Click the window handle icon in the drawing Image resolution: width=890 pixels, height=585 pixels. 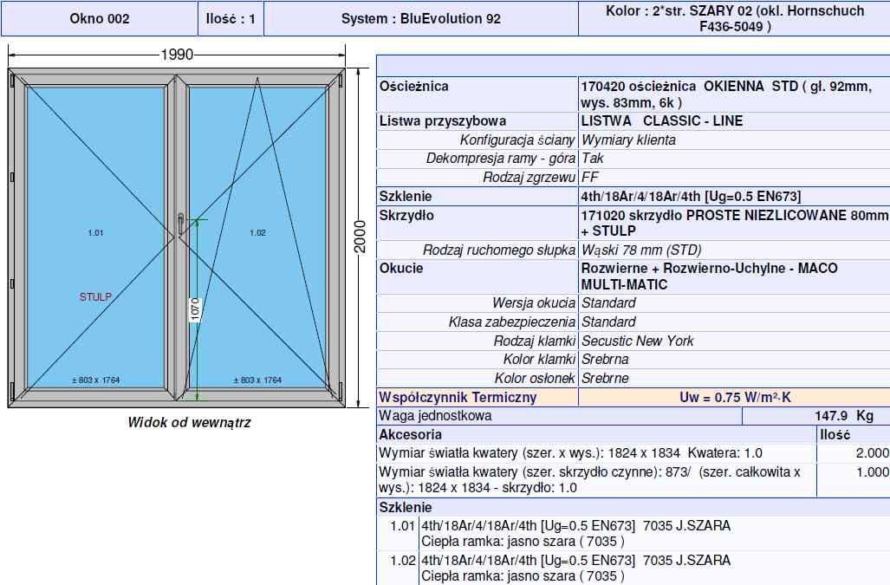(x=179, y=224)
